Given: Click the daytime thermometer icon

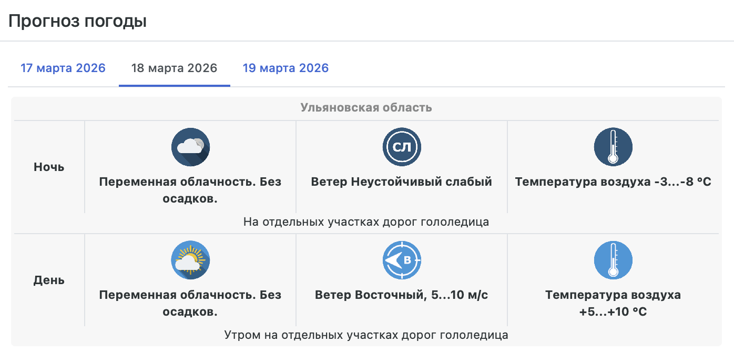Looking at the screenshot, I should point(613,260).
